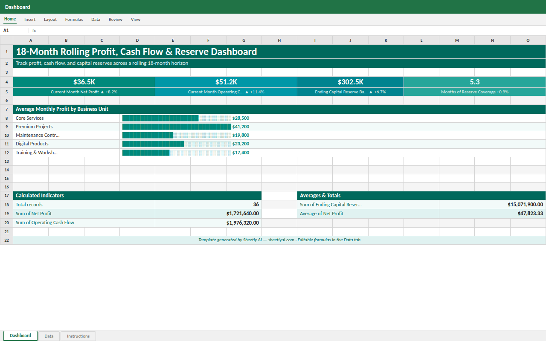Switch to the Data sheet tab
Screen dimensions: 546x341
click(x=49, y=336)
